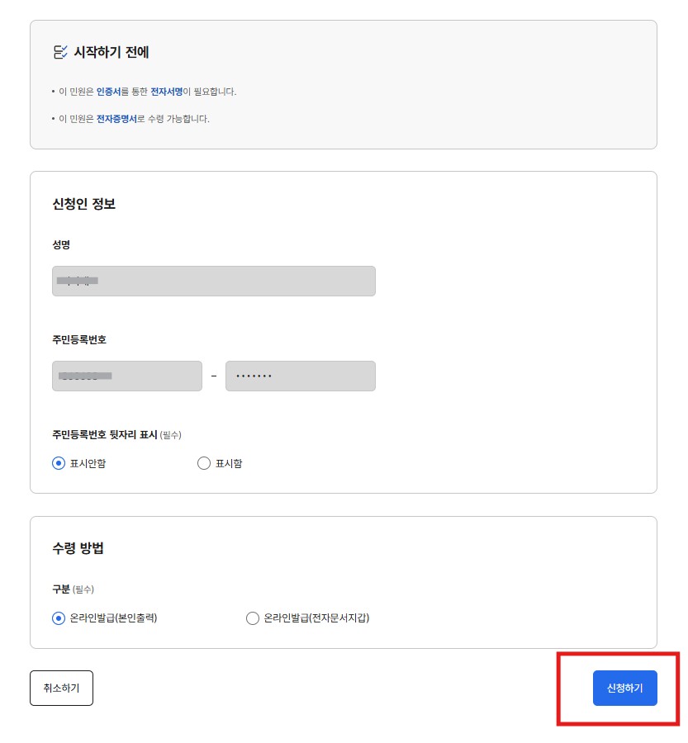This screenshot has height=743, width=688.
Task: Click the 성명 input field
Action: 213,281
